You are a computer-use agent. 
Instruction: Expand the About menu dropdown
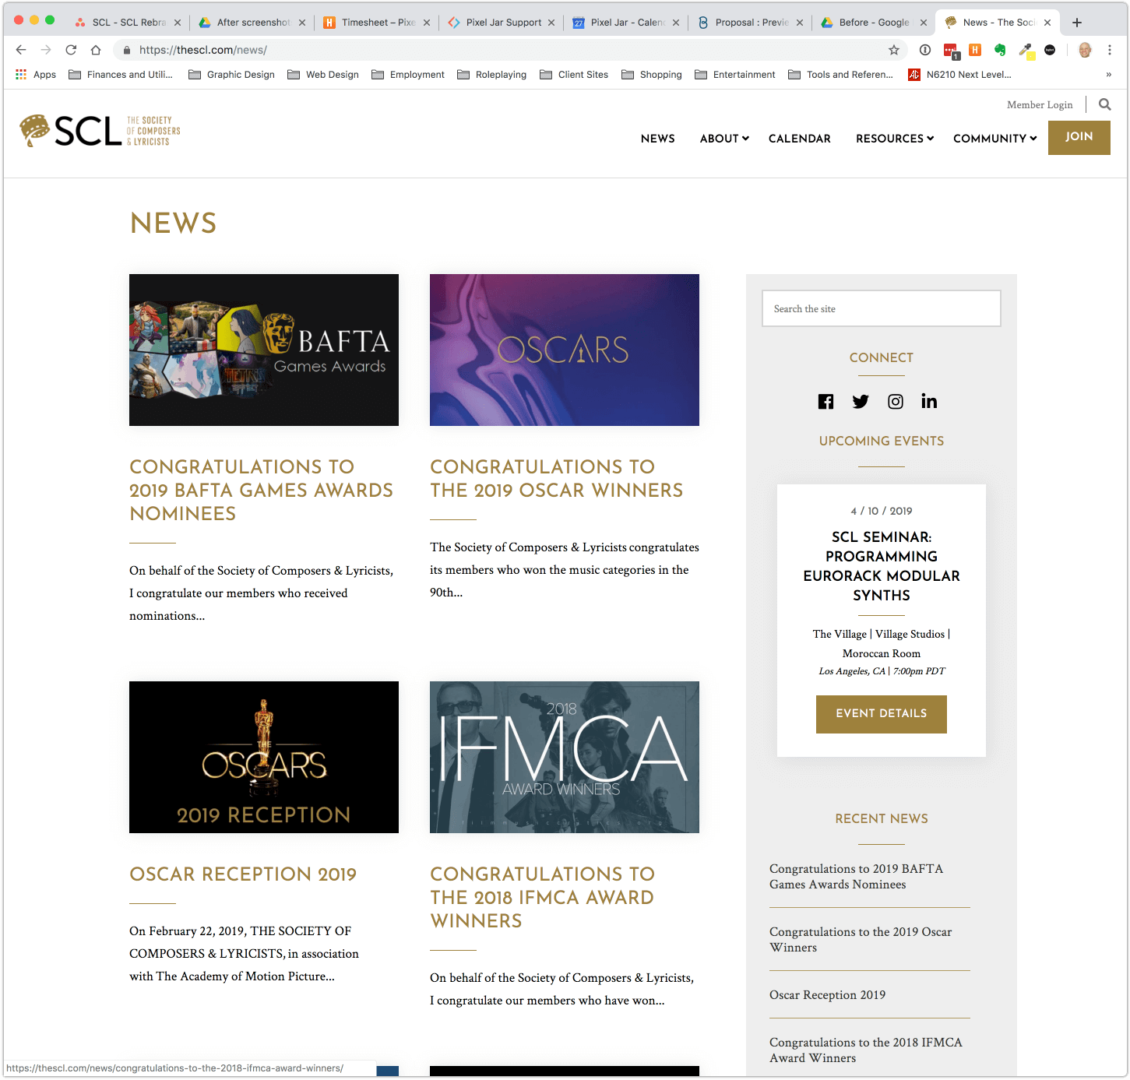point(724,139)
